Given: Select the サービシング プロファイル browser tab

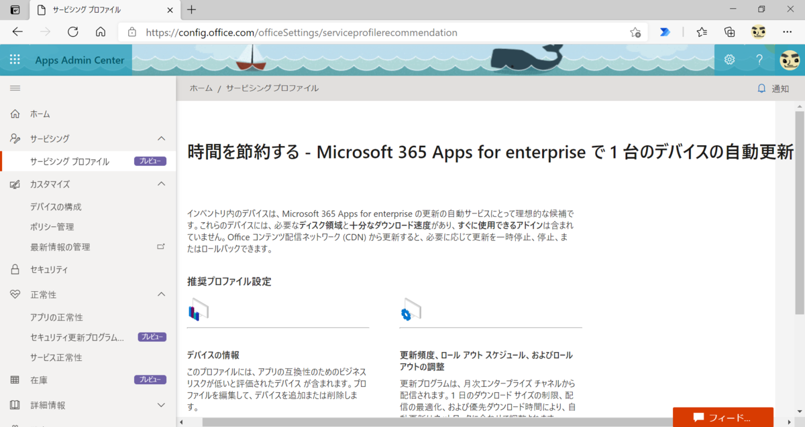Looking at the screenshot, I should click(104, 10).
